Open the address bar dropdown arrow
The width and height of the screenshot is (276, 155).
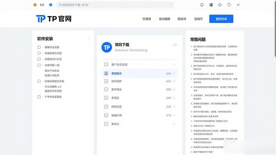[171, 5]
